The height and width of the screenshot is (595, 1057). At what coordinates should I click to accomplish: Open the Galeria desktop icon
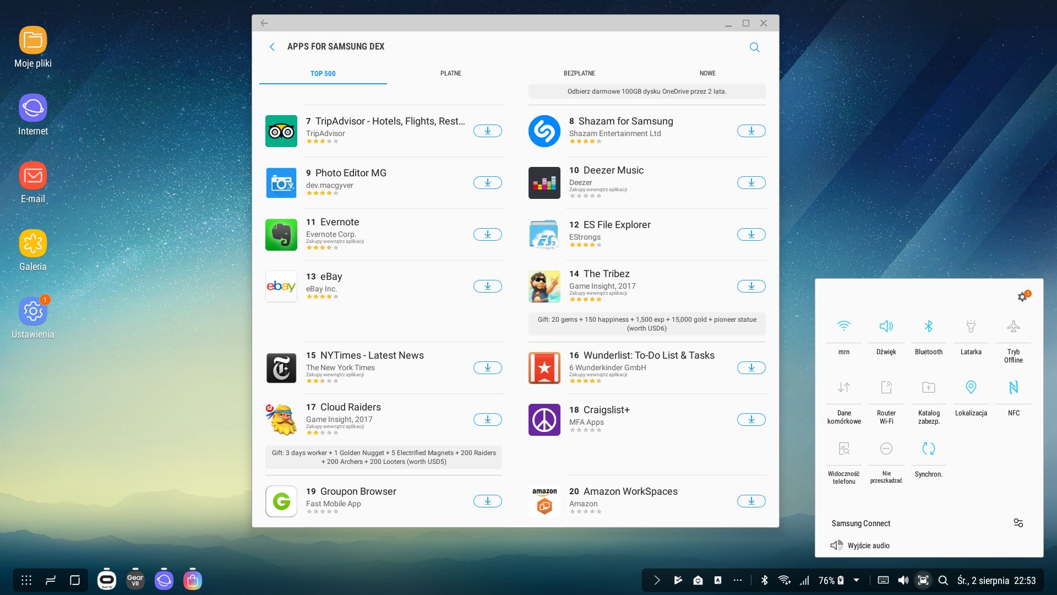(x=33, y=251)
